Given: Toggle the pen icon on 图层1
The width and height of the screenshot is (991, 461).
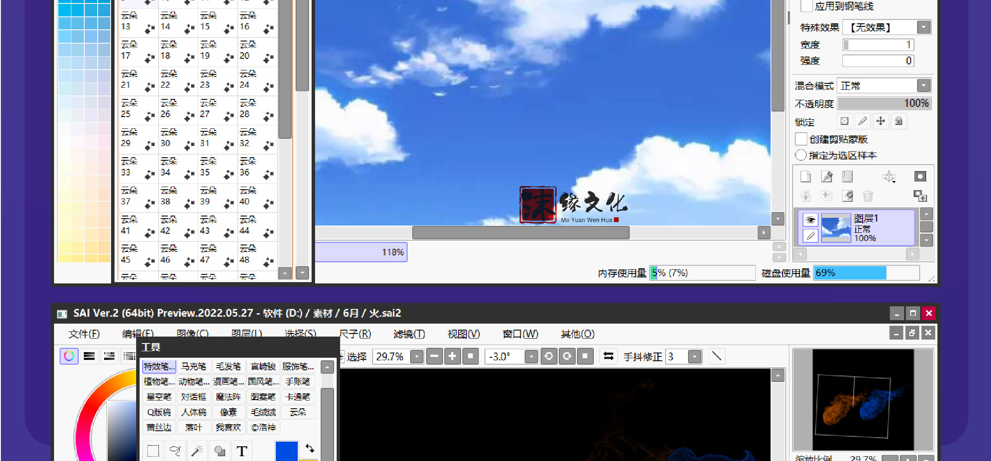Looking at the screenshot, I should (811, 235).
